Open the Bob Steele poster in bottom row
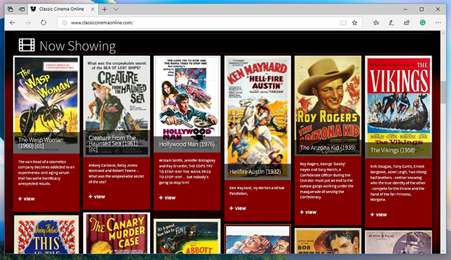Viewport: 451px width, 260px height. click(x=328, y=241)
